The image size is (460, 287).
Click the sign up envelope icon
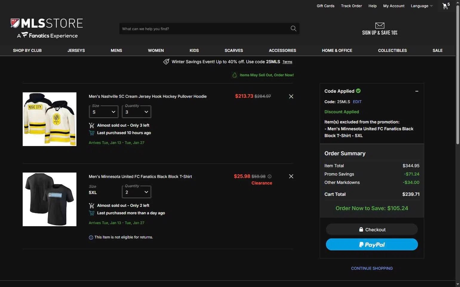380,25
